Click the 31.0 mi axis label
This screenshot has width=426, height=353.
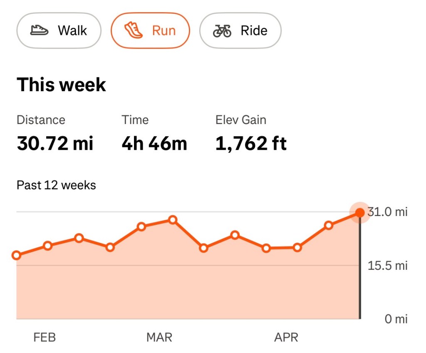[x=387, y=212]
